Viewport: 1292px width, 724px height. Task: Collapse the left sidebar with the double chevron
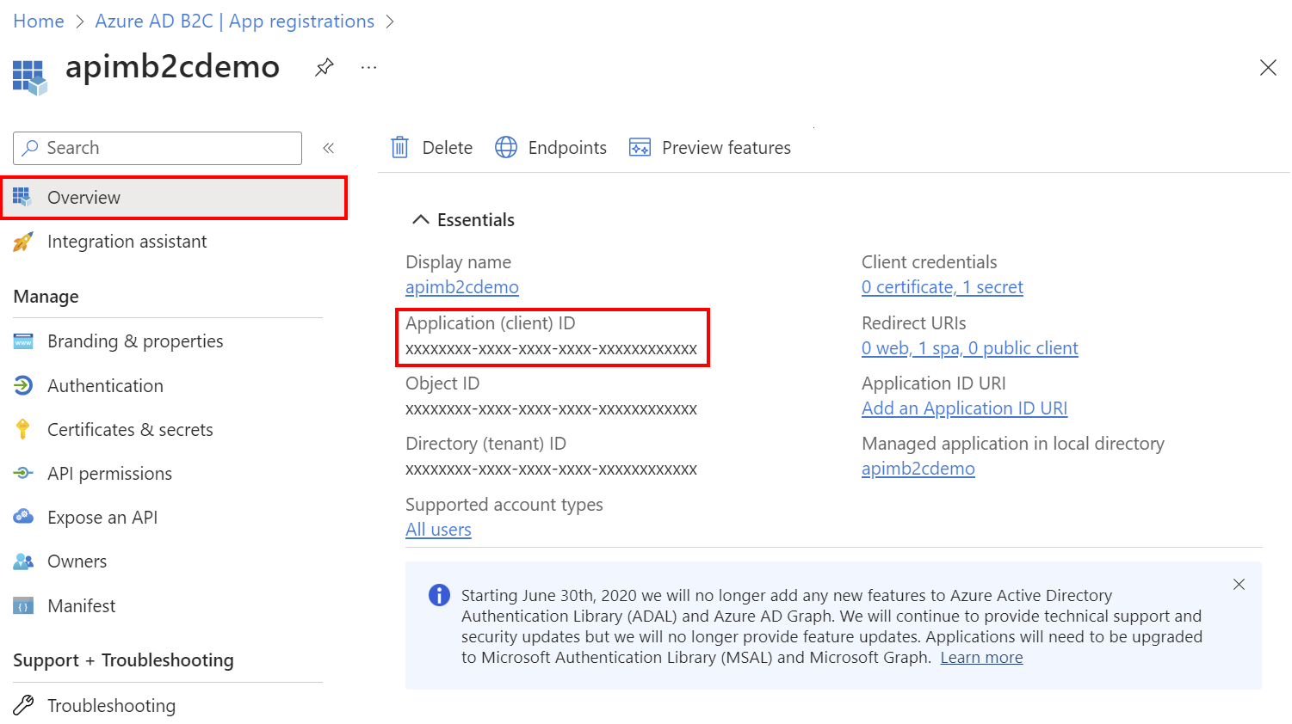(329, 148)
